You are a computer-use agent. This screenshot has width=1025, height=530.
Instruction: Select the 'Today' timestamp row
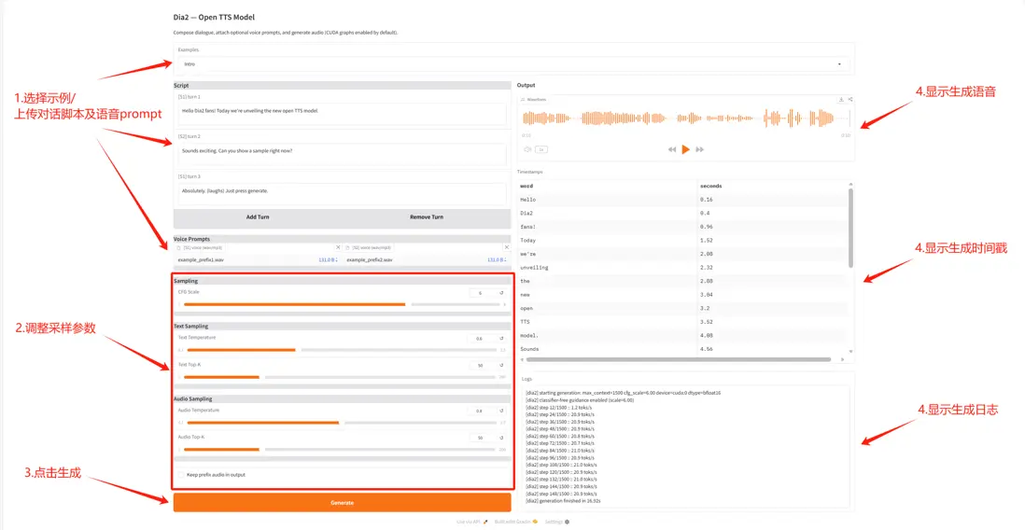point(681,241)
